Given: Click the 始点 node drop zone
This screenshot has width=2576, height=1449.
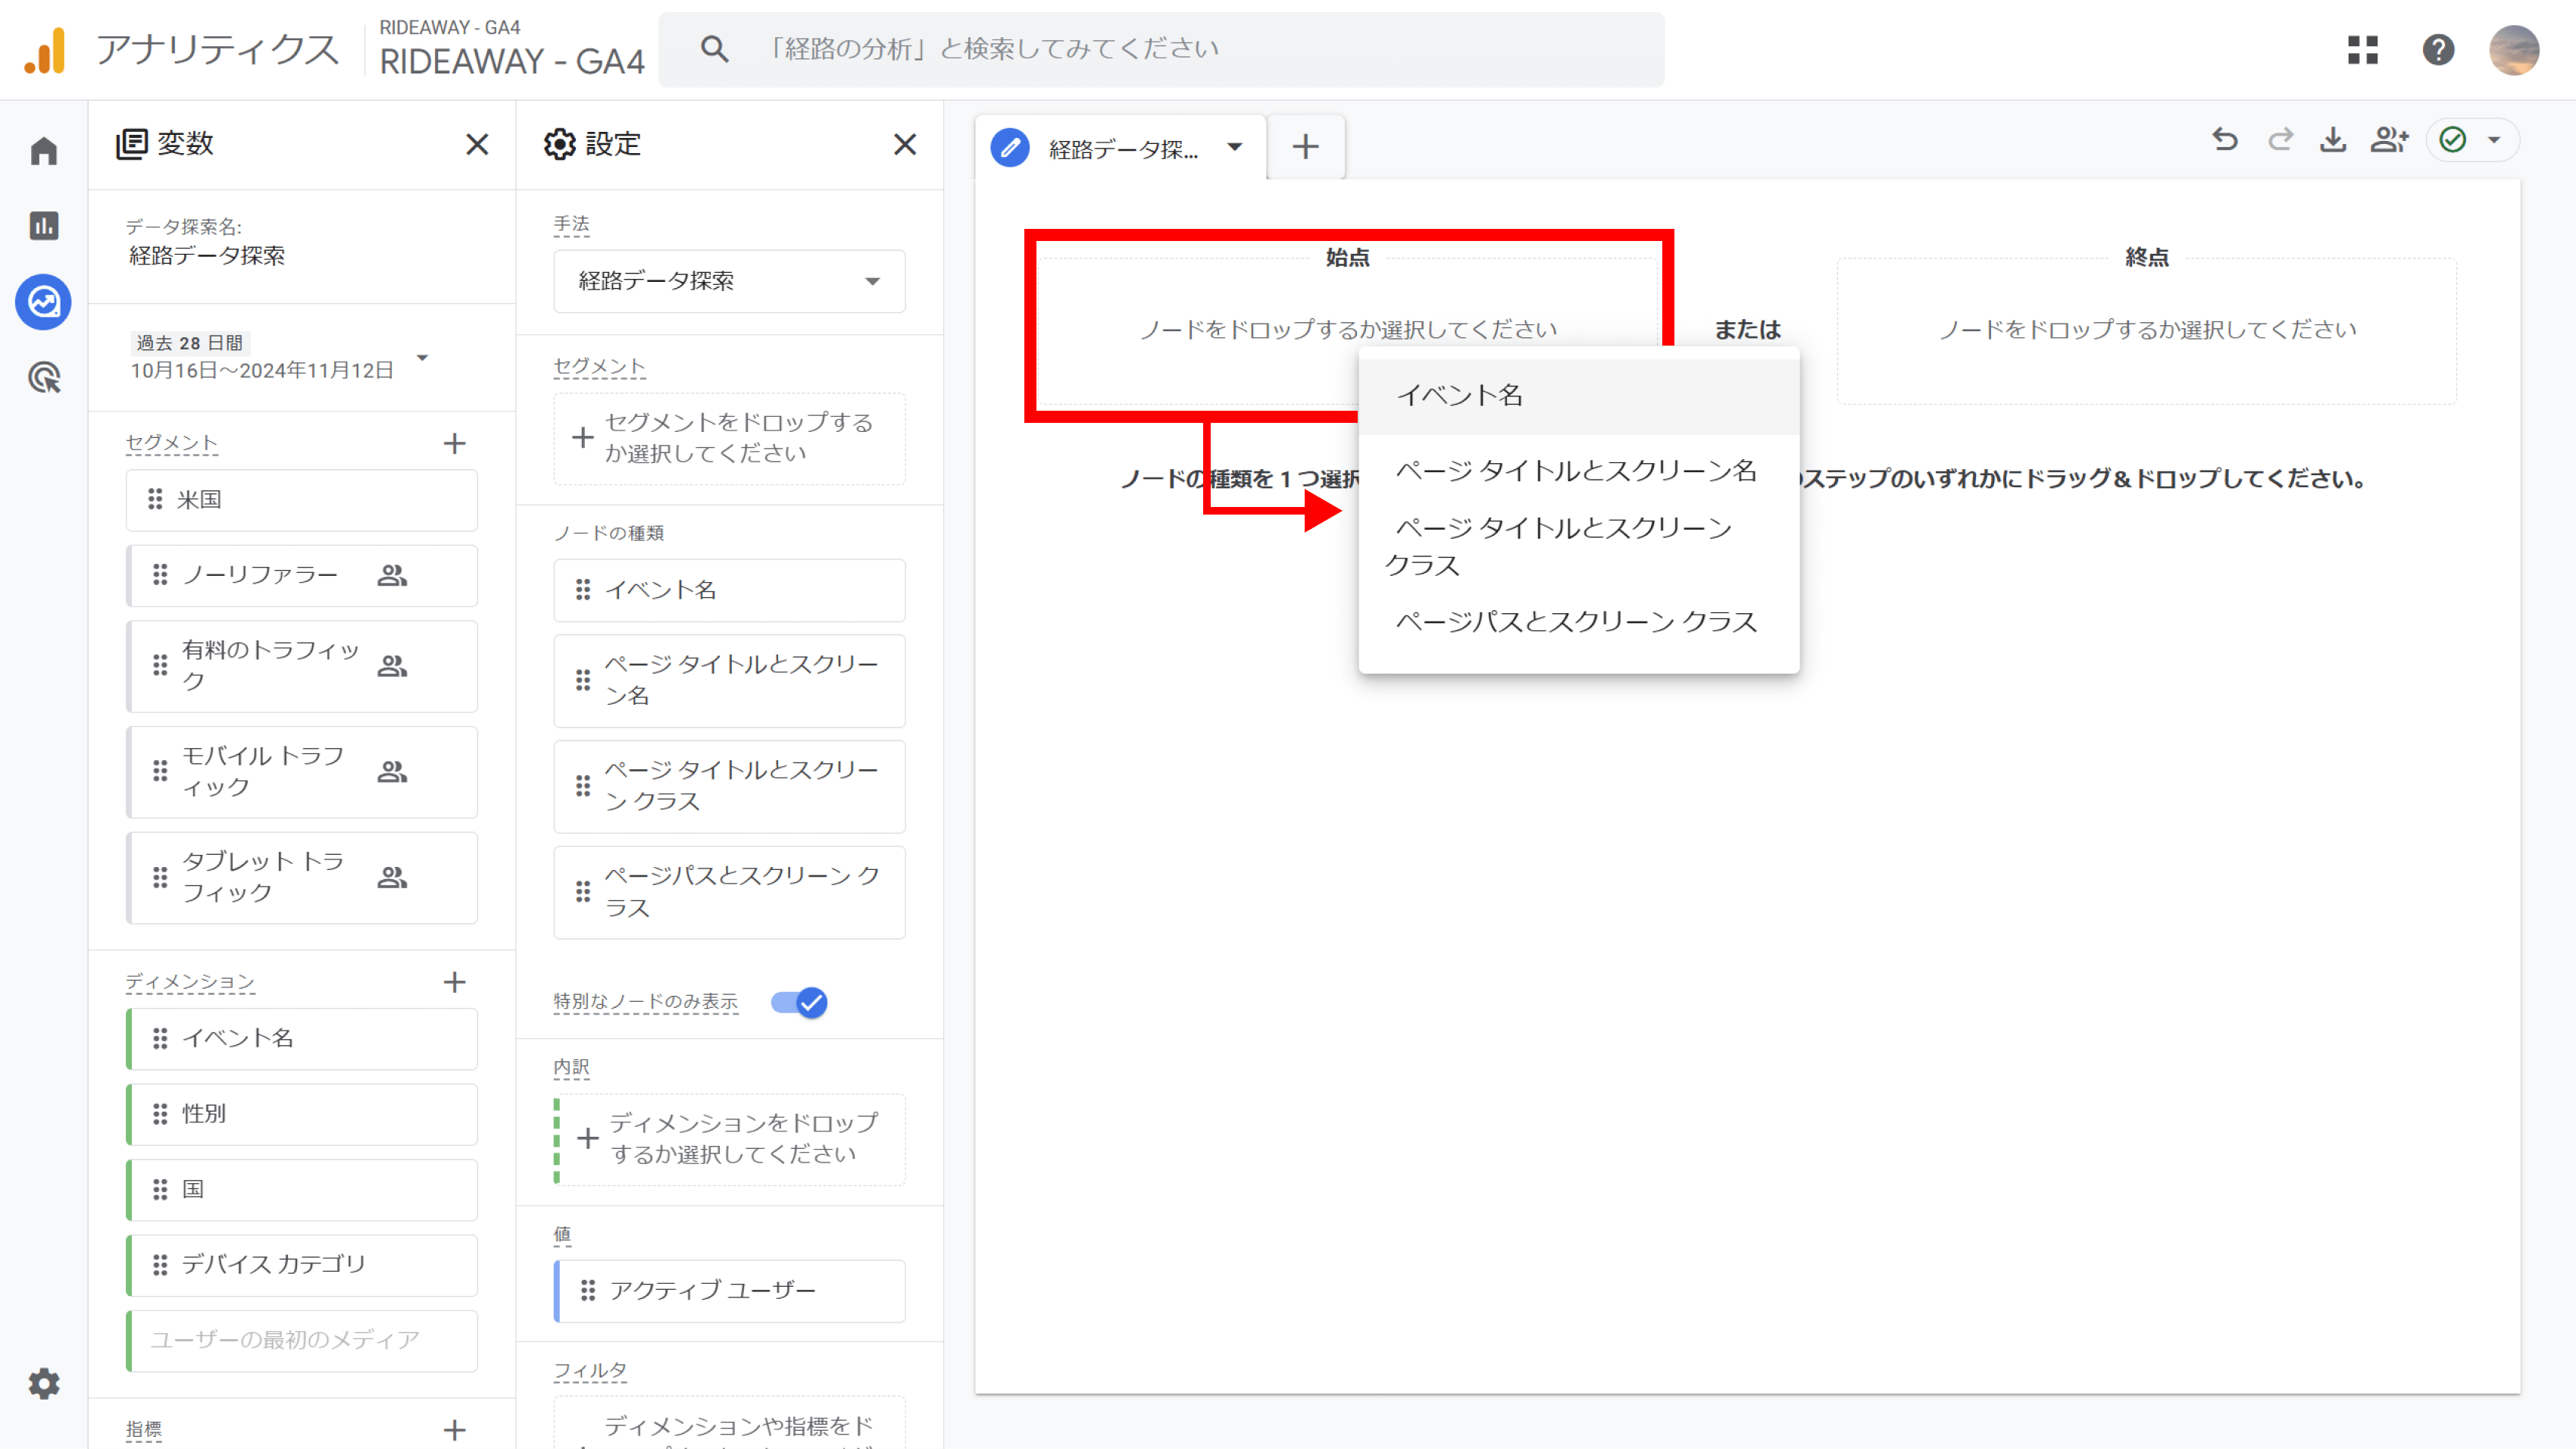Looking at the screenshot, I should tap(1347, 330).
